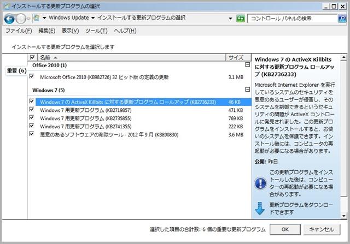The image size is (350, 244).
Task: Uncheck the Microsoft Office 2010 KB982726 update
Action: pos(32,76)
